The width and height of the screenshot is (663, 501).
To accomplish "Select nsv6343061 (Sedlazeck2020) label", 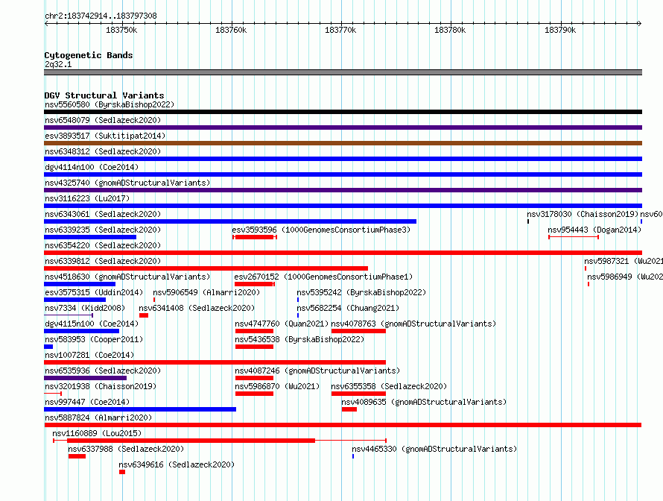I will point(103,214).
